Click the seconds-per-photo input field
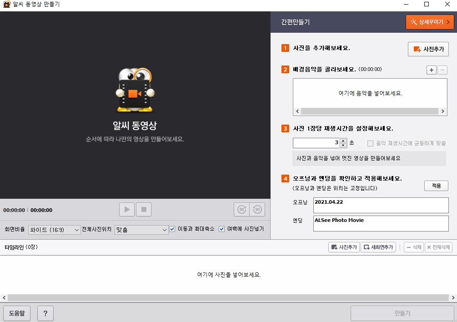This screenshot has height=322, width=457. (316, 143)
